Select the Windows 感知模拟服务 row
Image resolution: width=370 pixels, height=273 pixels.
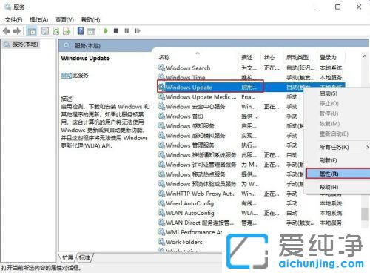click(231, 136)
